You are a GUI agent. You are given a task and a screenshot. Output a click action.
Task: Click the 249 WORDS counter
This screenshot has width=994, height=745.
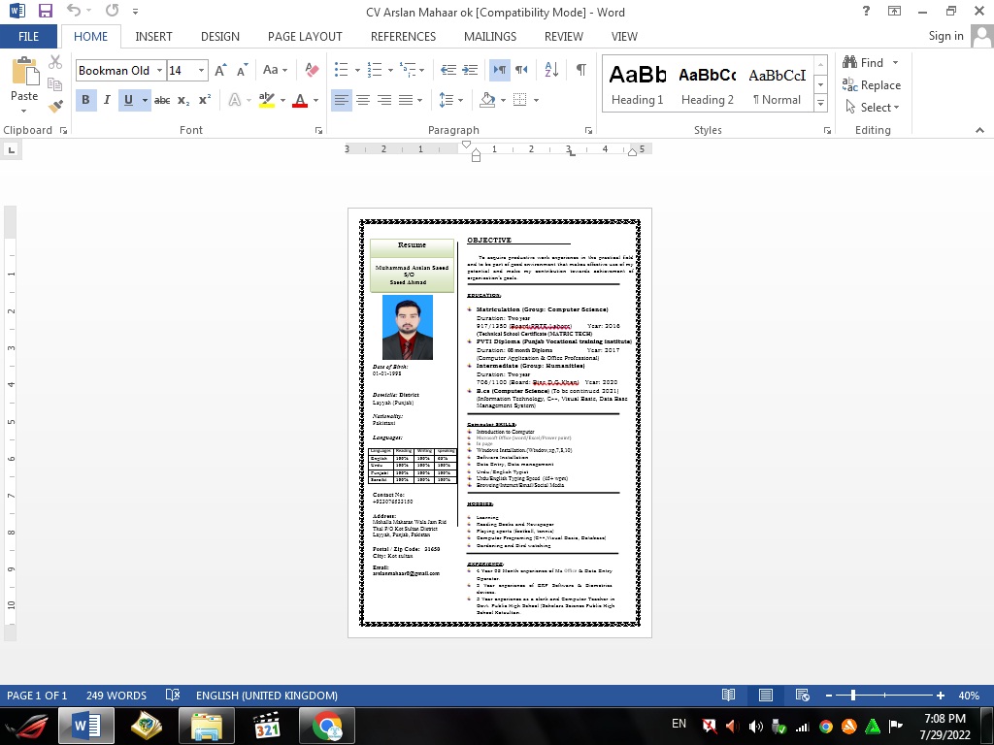pos(116,696)
